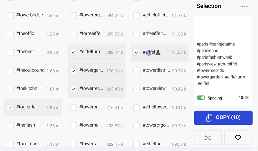Click inside the selected hashtags text box
Viewport: 258px width, 151px height.
pyautogui.click(x=223, y=61)
